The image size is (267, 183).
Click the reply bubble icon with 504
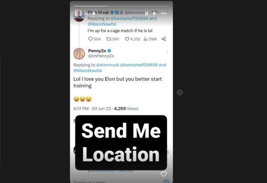[91, 39]
